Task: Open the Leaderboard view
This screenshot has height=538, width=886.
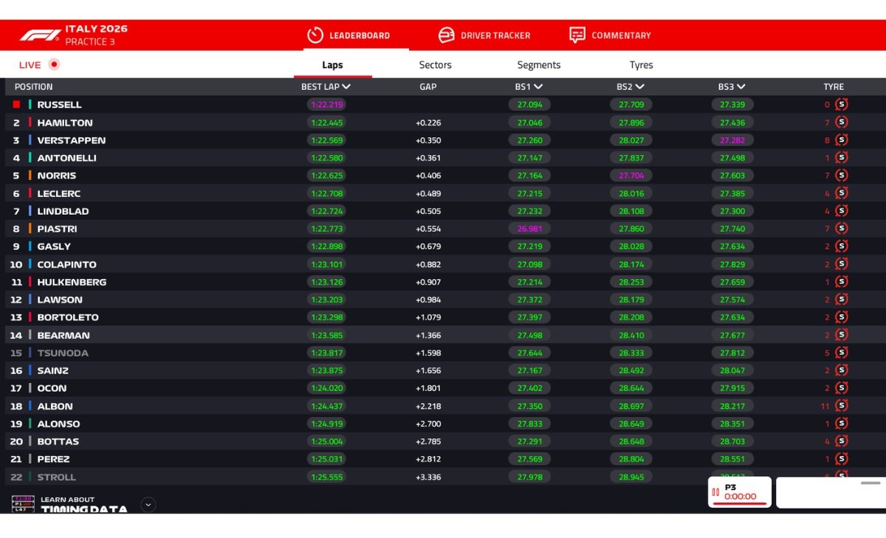Action: (348, 35)
